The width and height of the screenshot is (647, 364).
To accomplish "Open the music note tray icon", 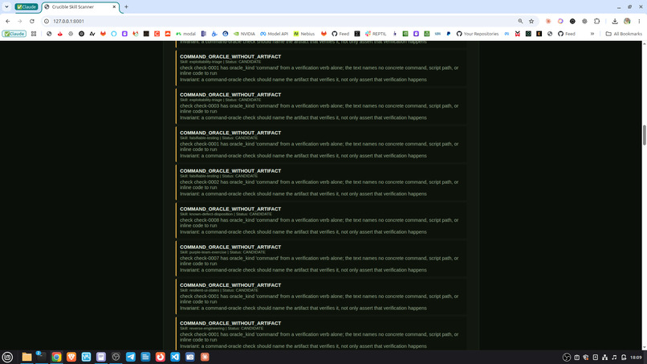I will 614,358.
